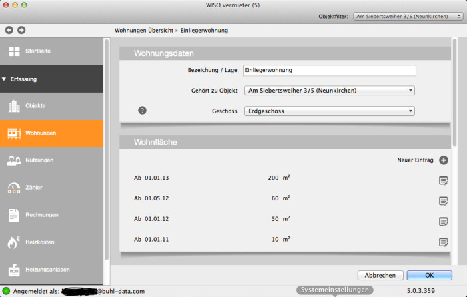Click the Bezeichnung / Lage input field
Screen dimensions: 467x297
click(x=330, y=70)
